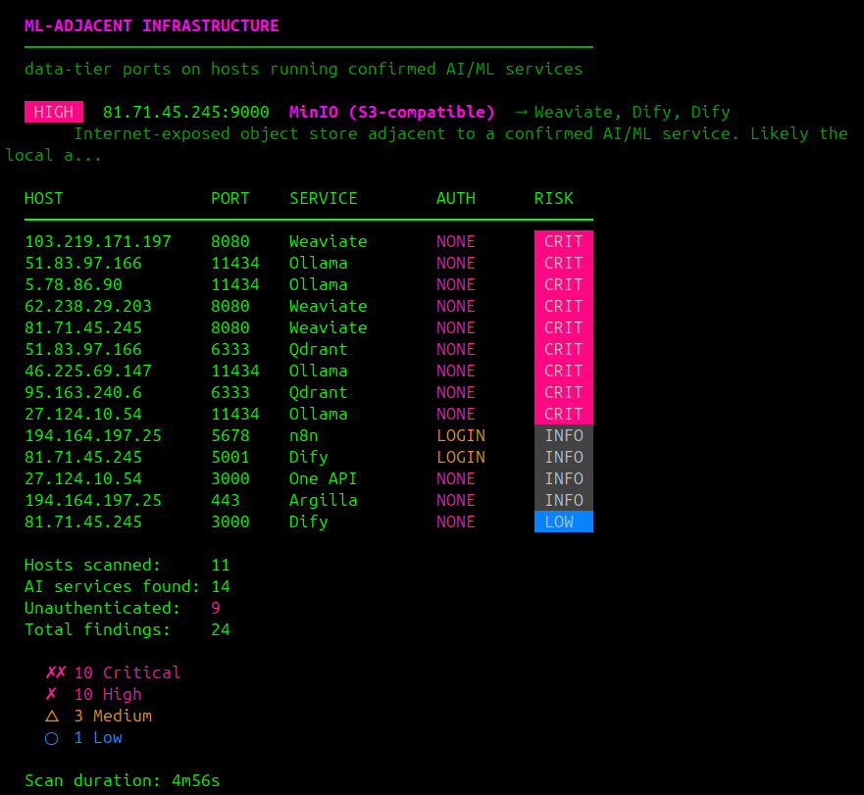Image resolution: width=864 pixels, height=795 pixels.
Task: Click the Unauthenticated count 9
Action: (216, 608)
